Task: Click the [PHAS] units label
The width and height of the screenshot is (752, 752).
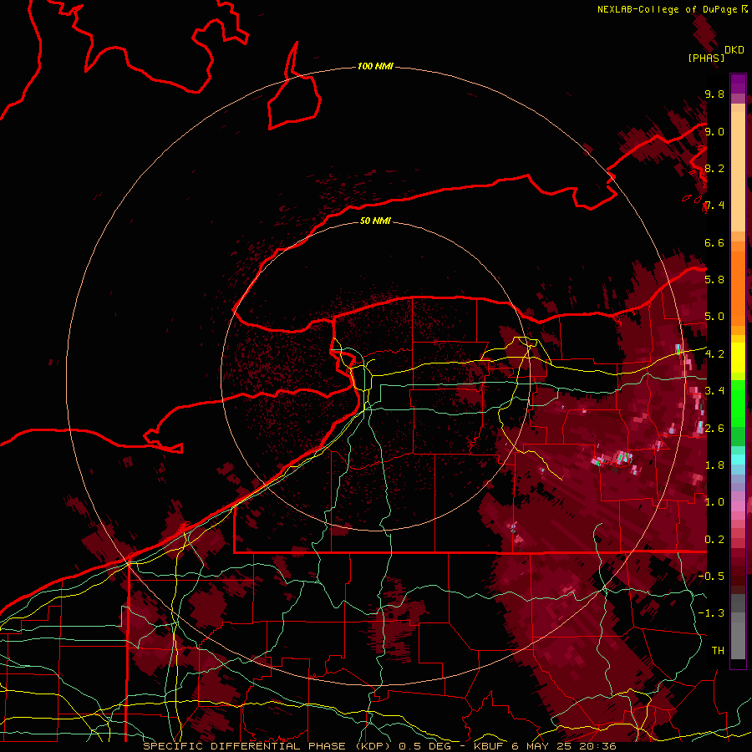Action: click(706, 58)
